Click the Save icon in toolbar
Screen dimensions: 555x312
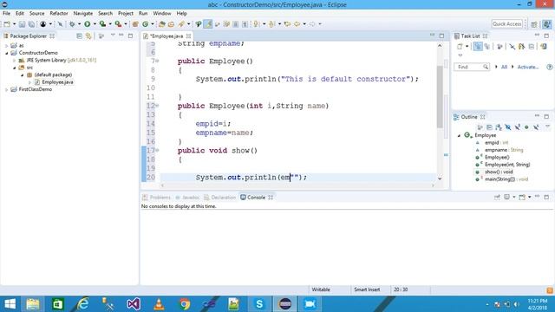[x=22, y=24]
